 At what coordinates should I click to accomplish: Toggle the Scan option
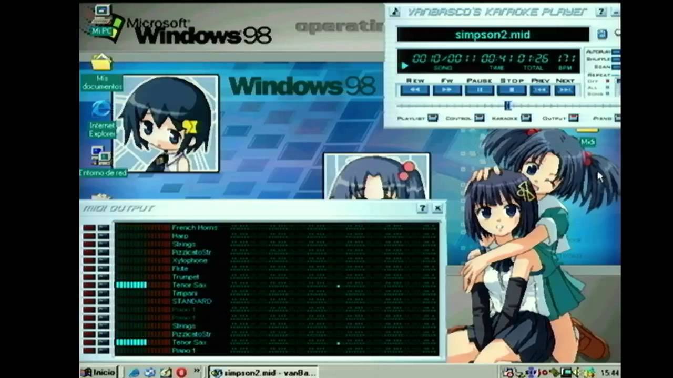pyautogui.click(x=616, y=67)
